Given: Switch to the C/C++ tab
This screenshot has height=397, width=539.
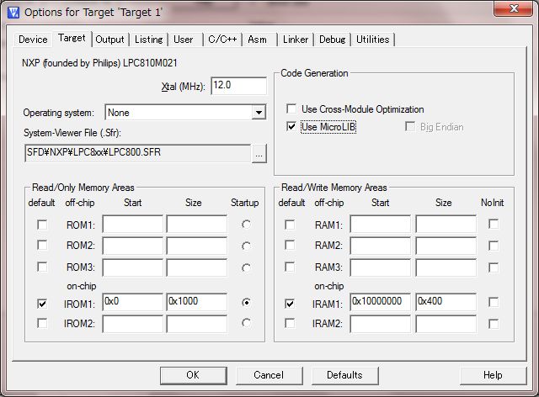Looking at the screenshot, I should pos(222,40).
